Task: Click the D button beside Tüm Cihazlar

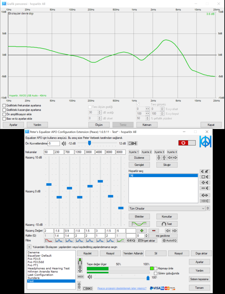Action: [x=208, y=208]
